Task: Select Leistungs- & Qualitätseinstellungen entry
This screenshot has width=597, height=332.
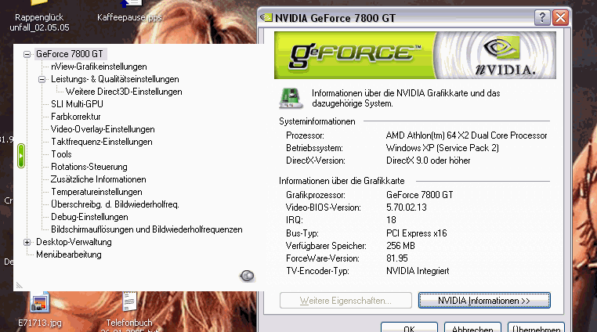Action: 115,79
